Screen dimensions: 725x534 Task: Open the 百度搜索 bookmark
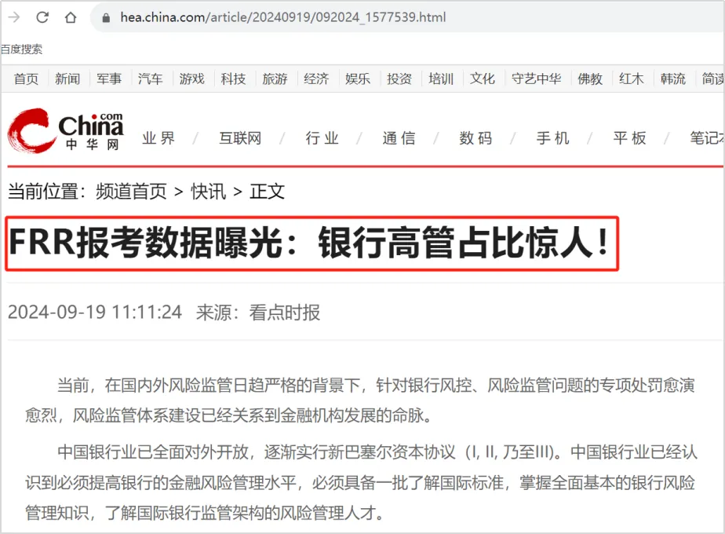21,49
